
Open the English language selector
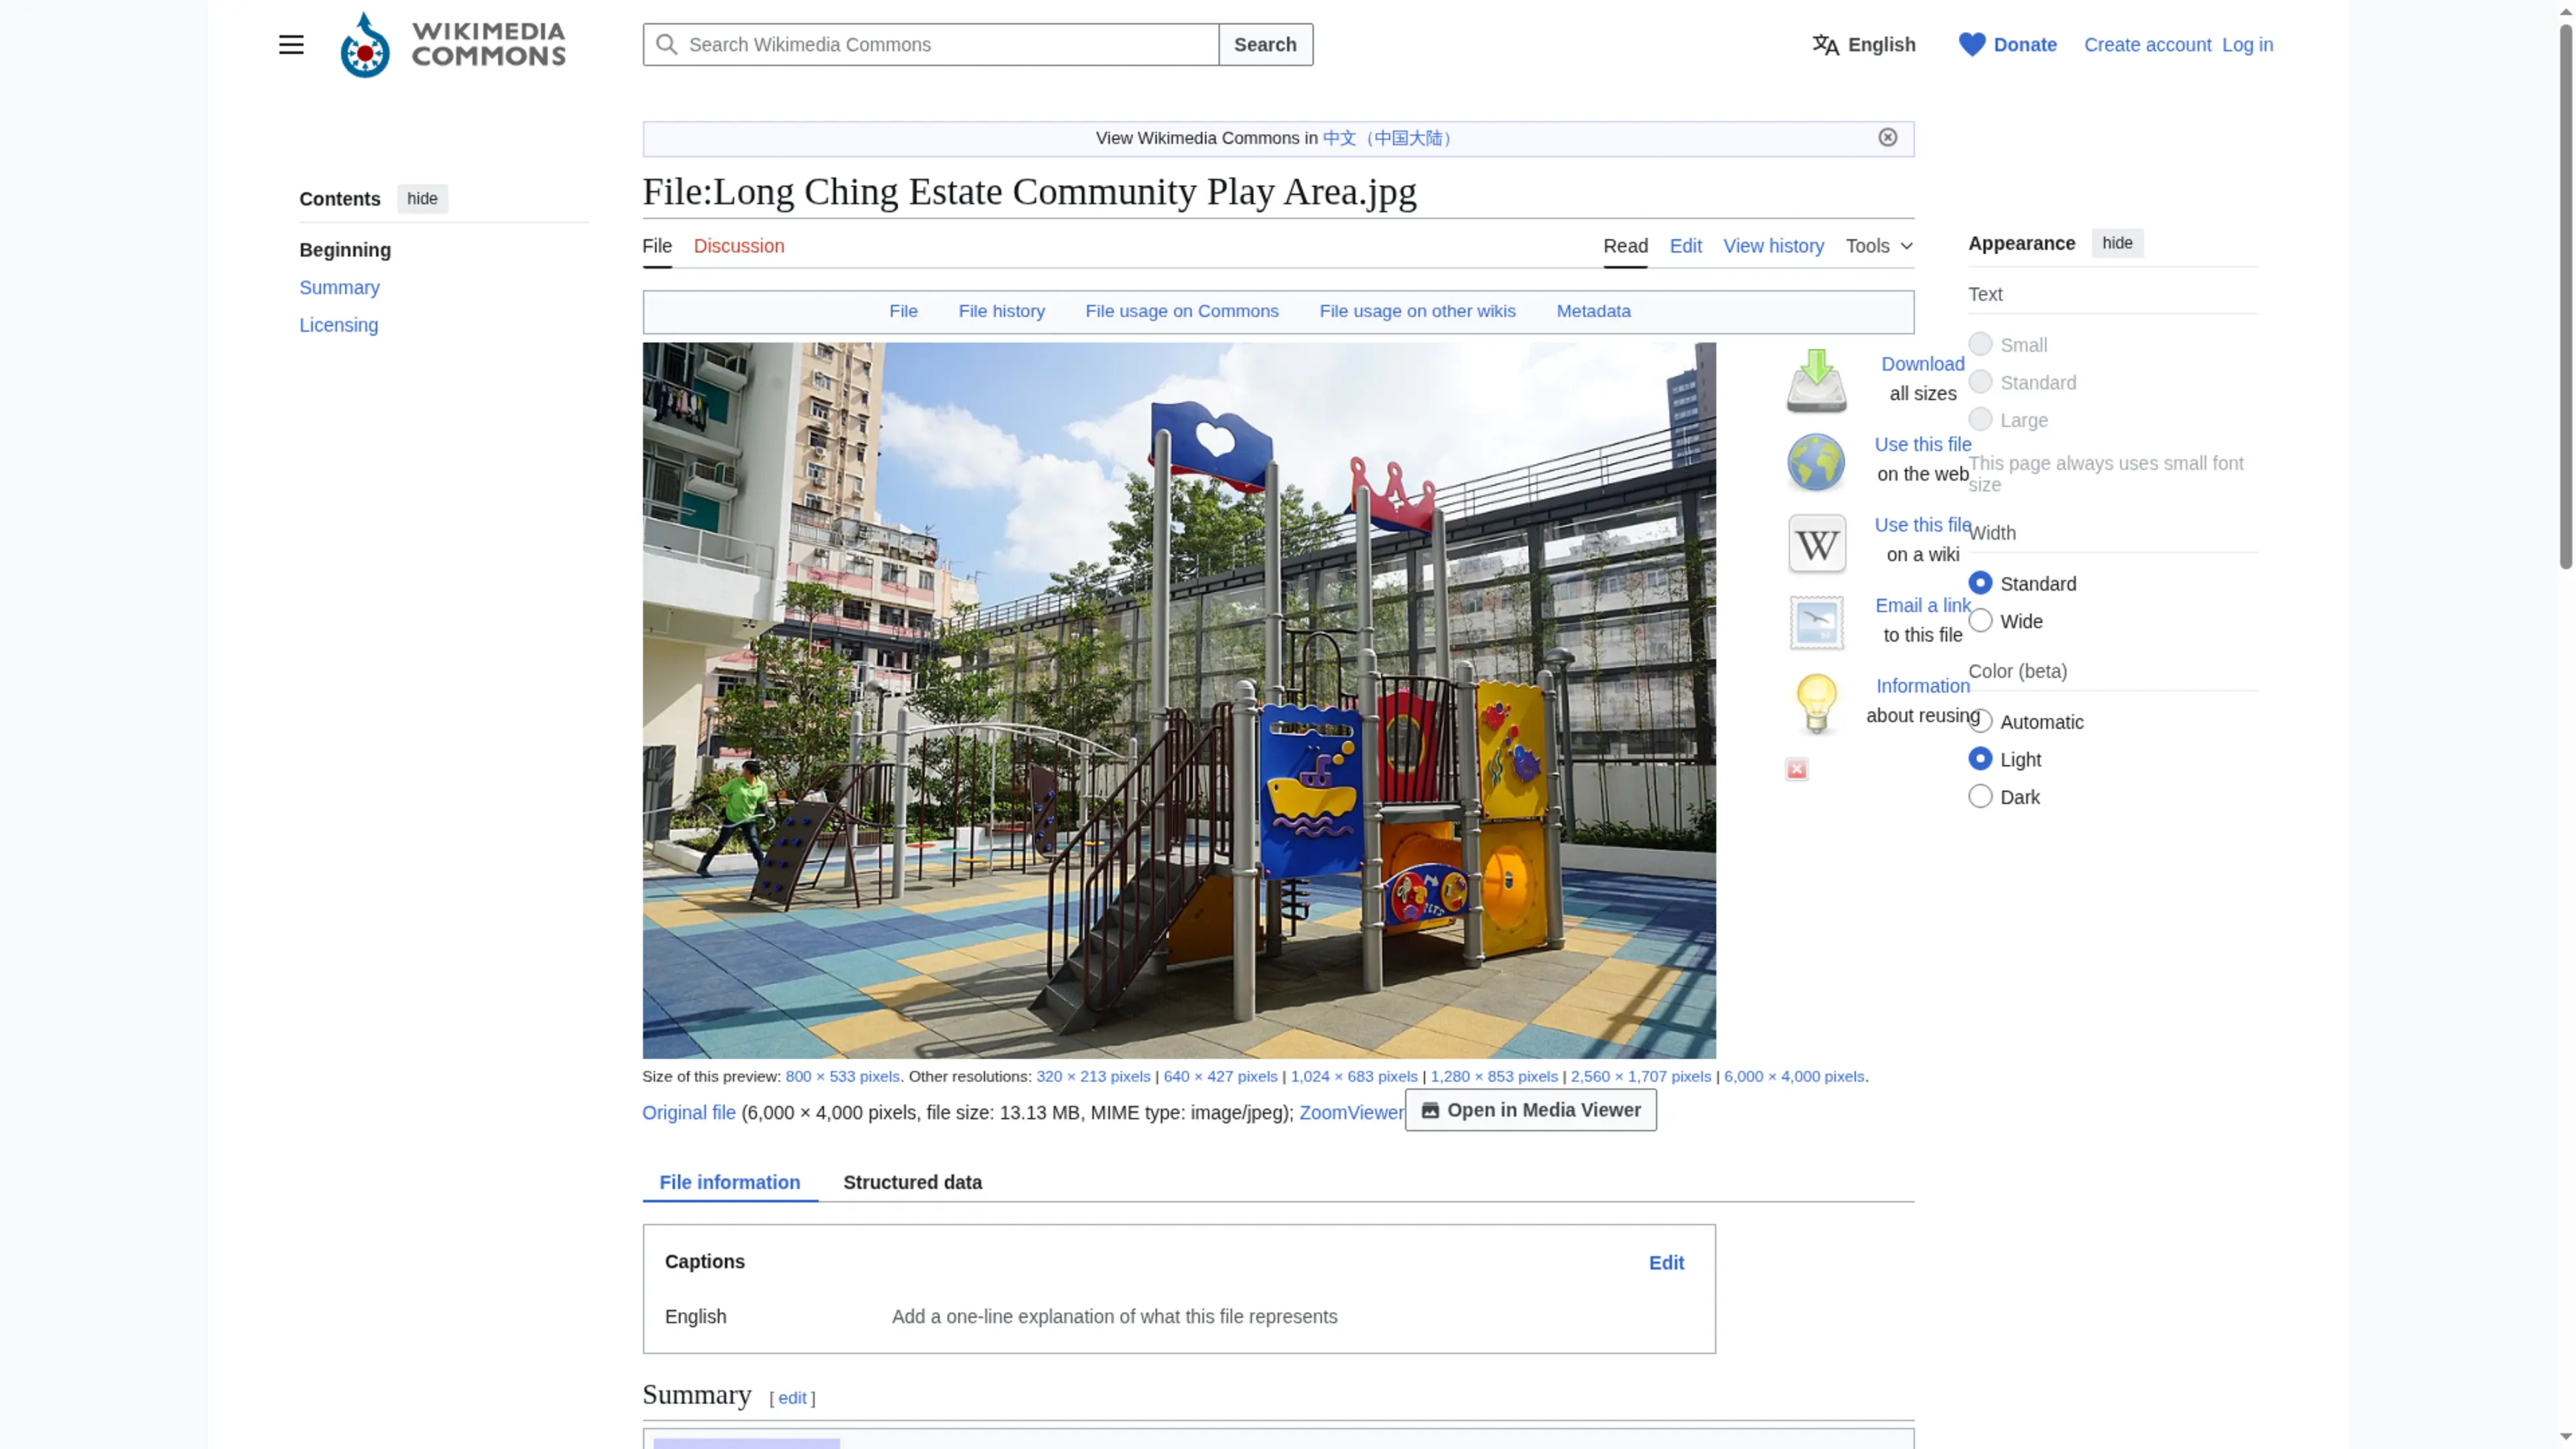pyautogui.click(x=1864, y=45)
